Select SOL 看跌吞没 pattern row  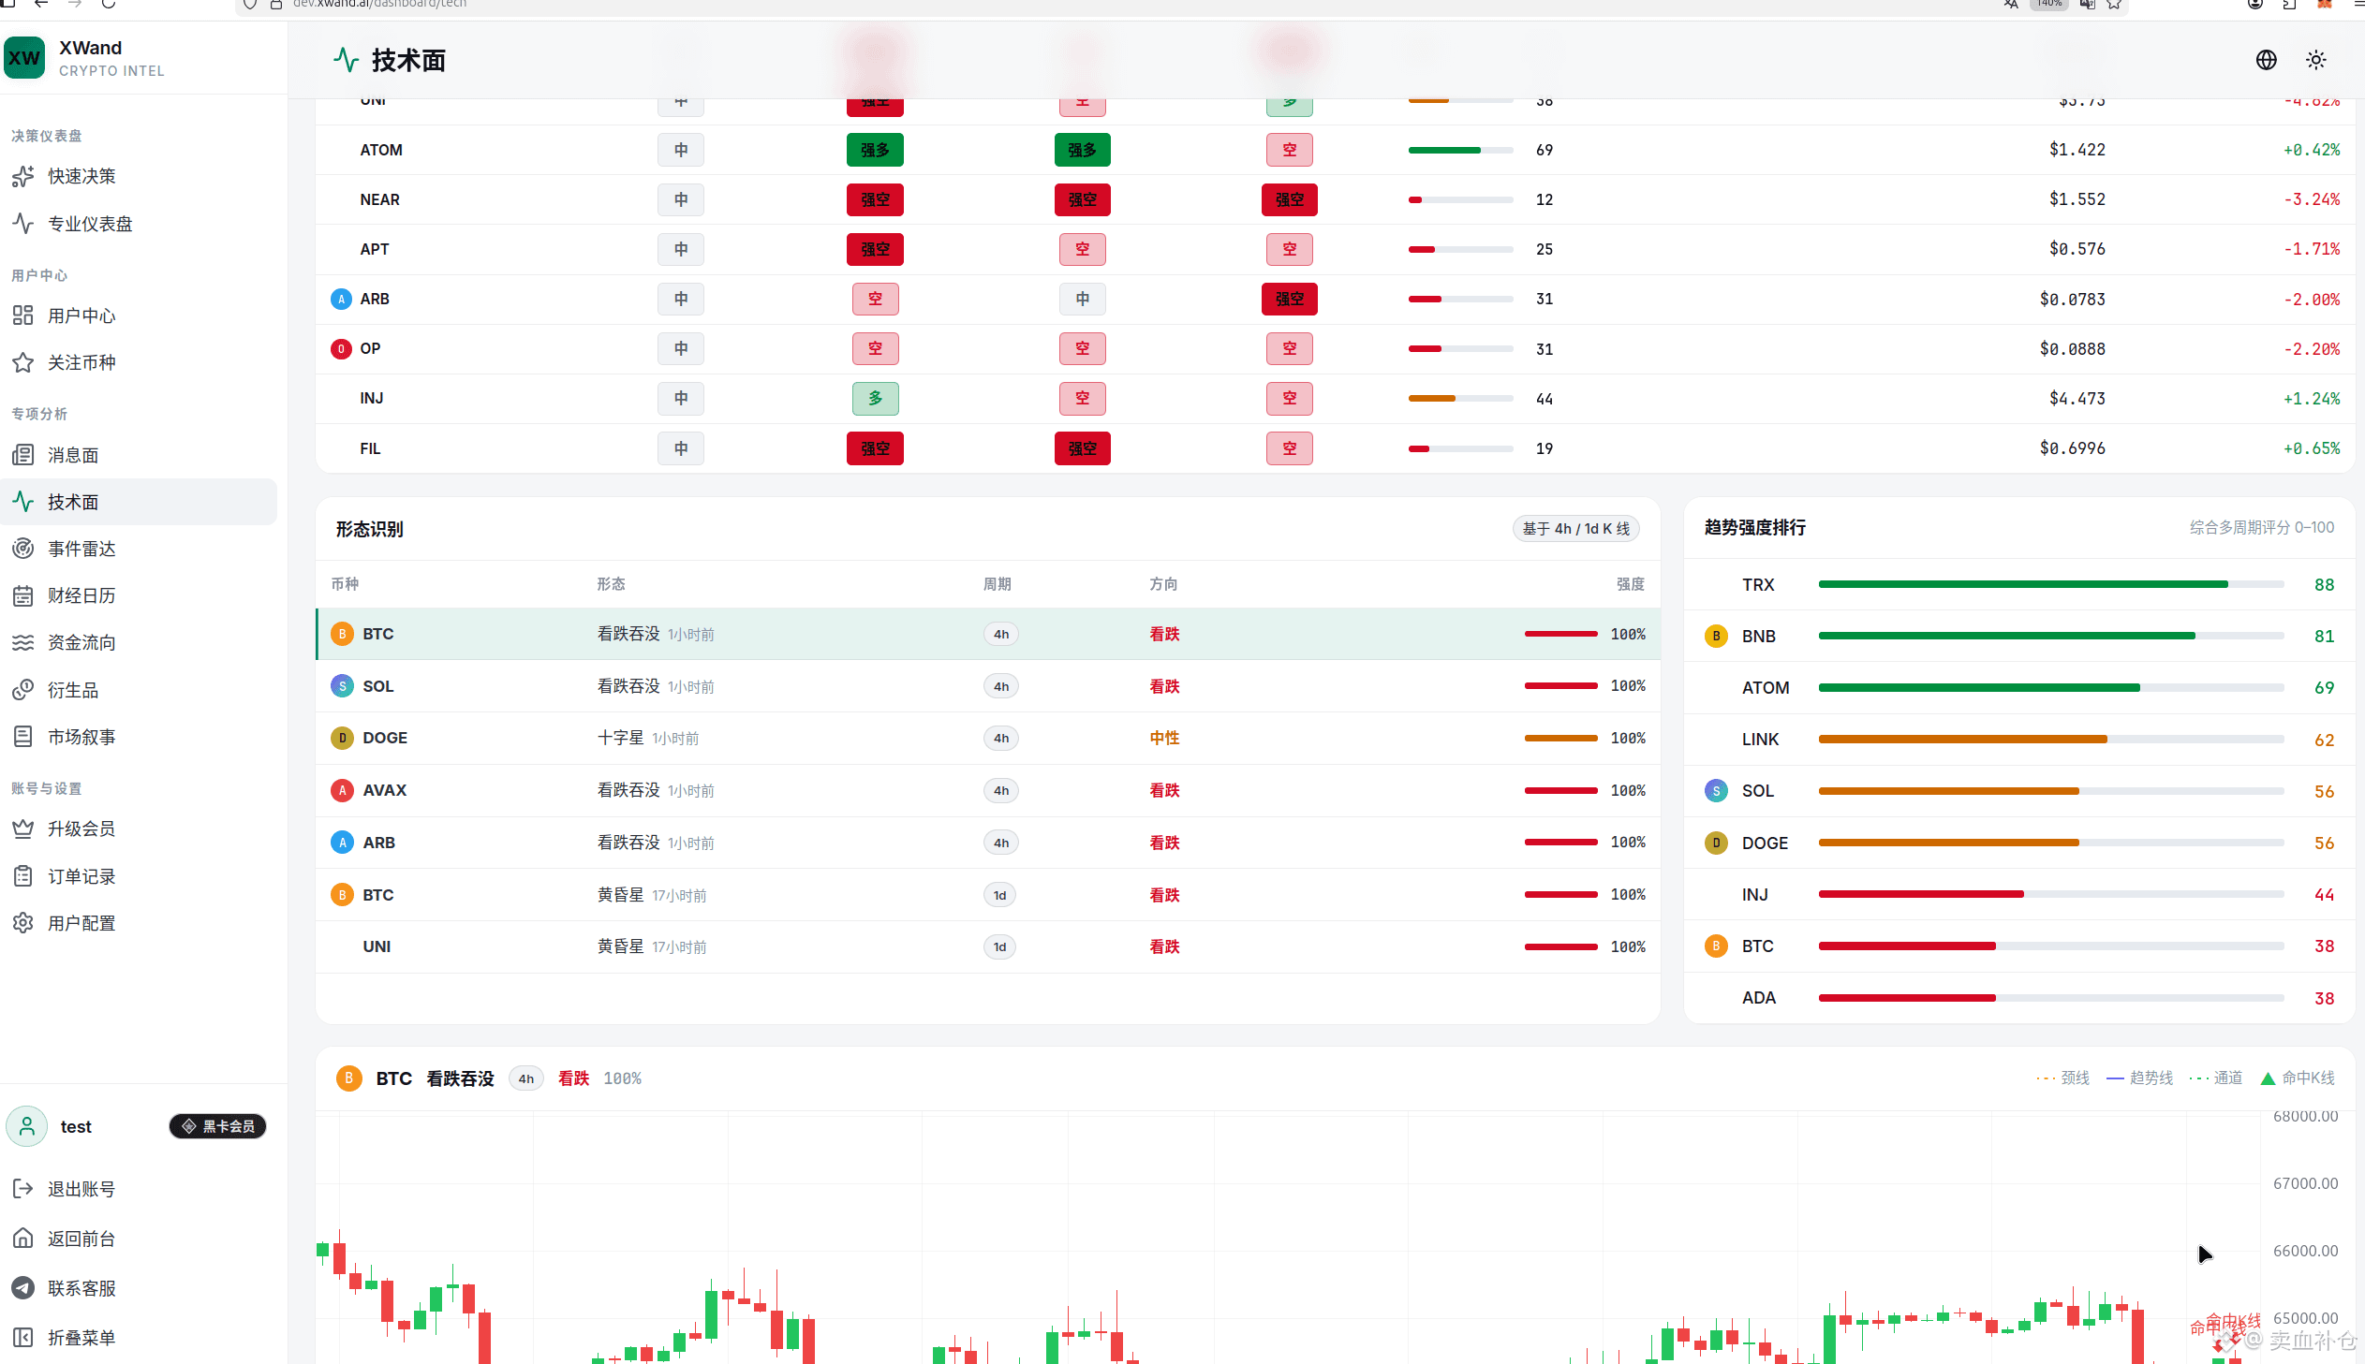pos(988,686)
